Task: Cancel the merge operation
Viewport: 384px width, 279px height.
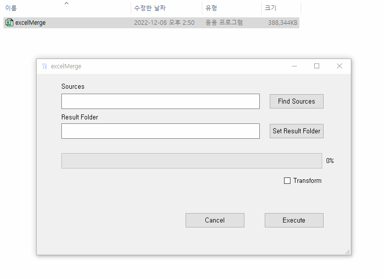Action: click(x=215, y=220)
